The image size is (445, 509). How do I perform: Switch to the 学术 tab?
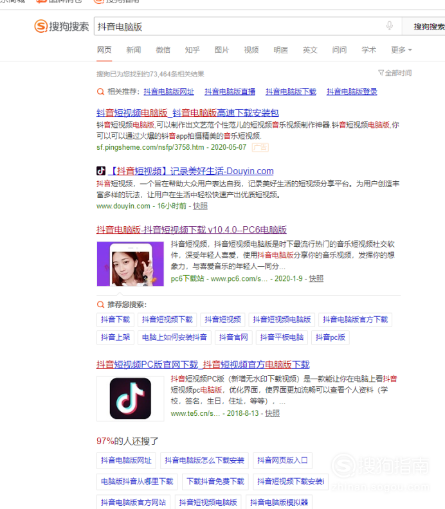[x=368, y=50]
